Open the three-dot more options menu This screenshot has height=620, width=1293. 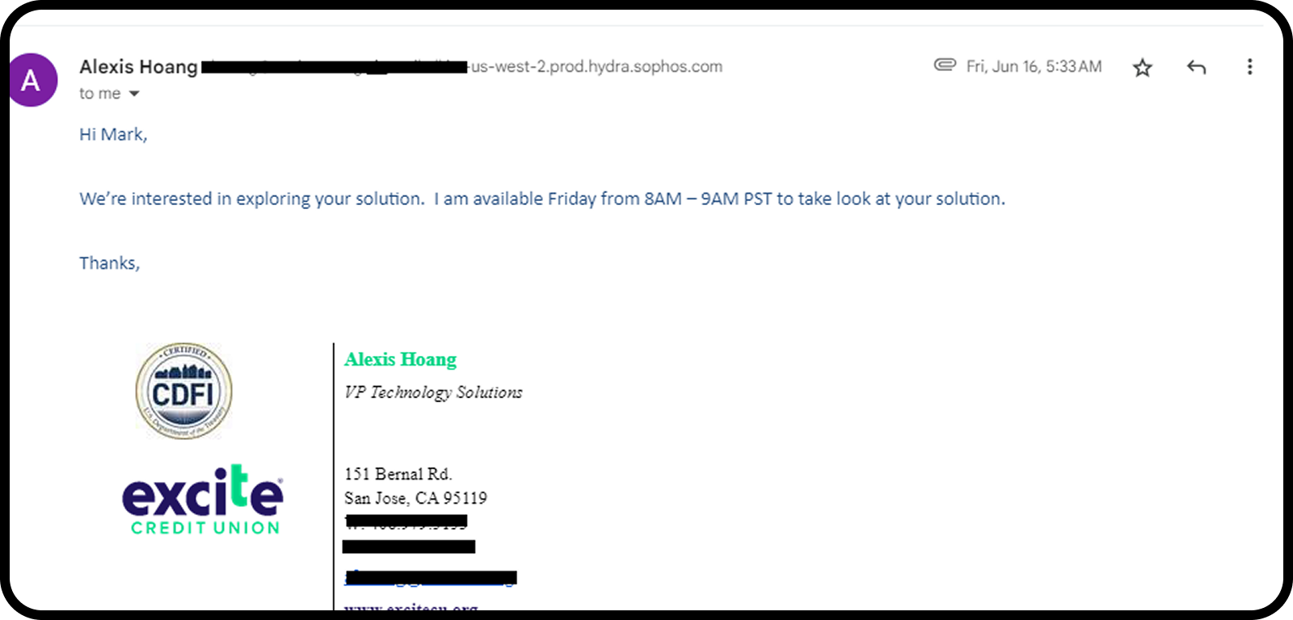(x=1249, y=67)
